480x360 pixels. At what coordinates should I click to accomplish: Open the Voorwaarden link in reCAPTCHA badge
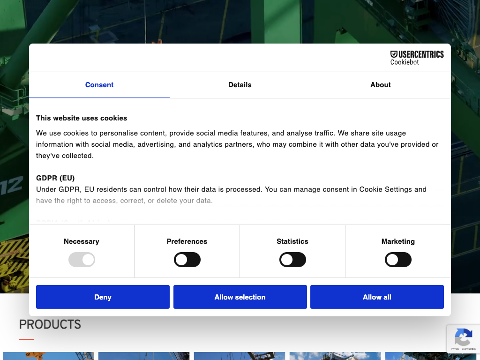(x=468, y=349)
